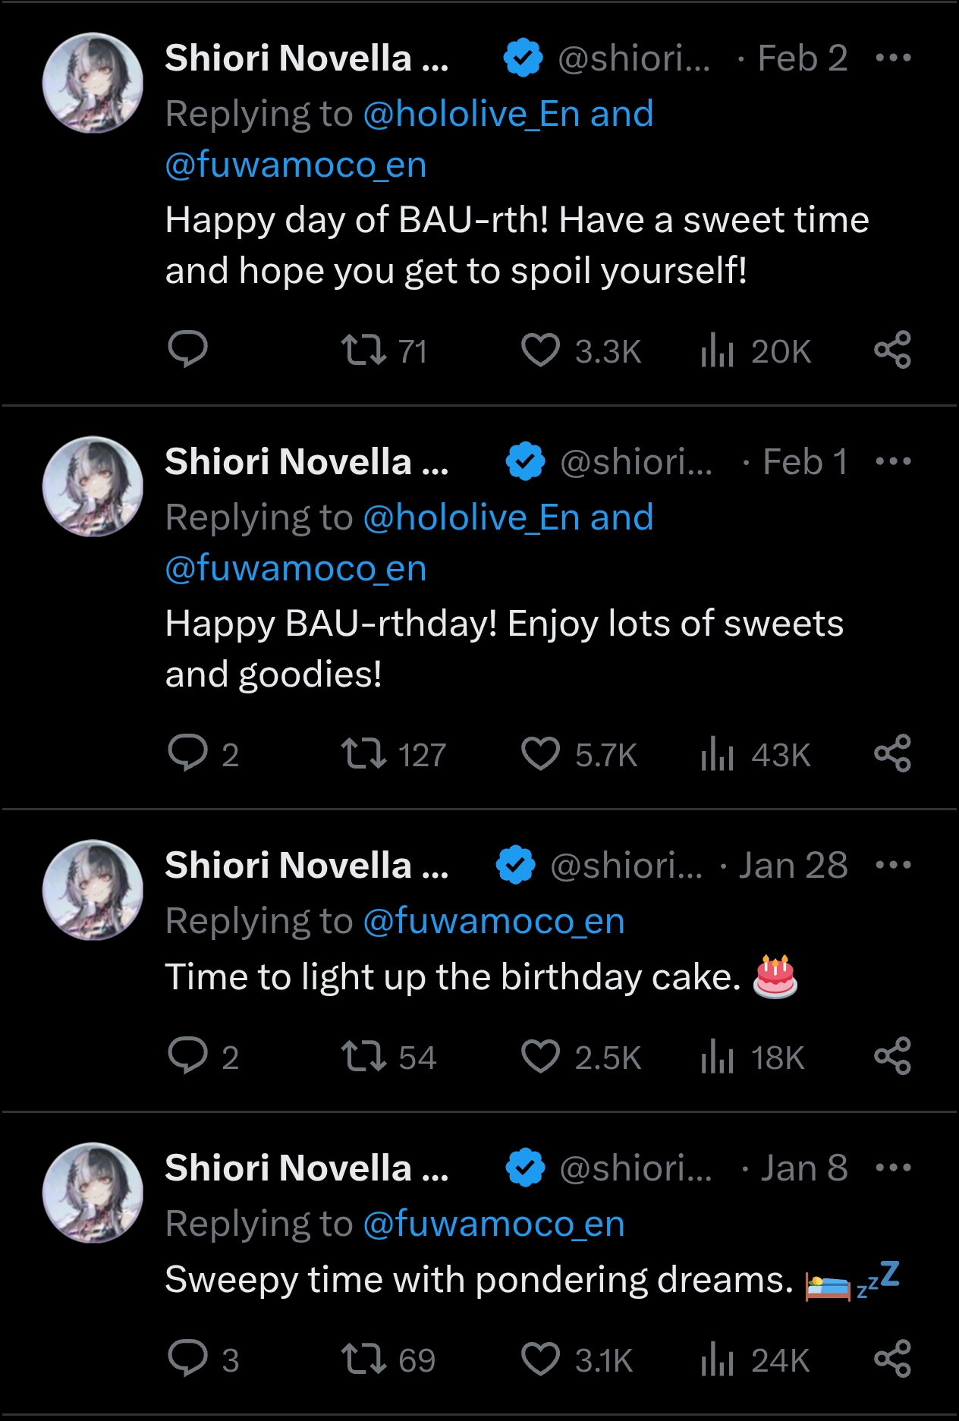Toggle like on the Jan 28 cake tweet
This screenshot has height=1421, width=959.
[540, 1057]
